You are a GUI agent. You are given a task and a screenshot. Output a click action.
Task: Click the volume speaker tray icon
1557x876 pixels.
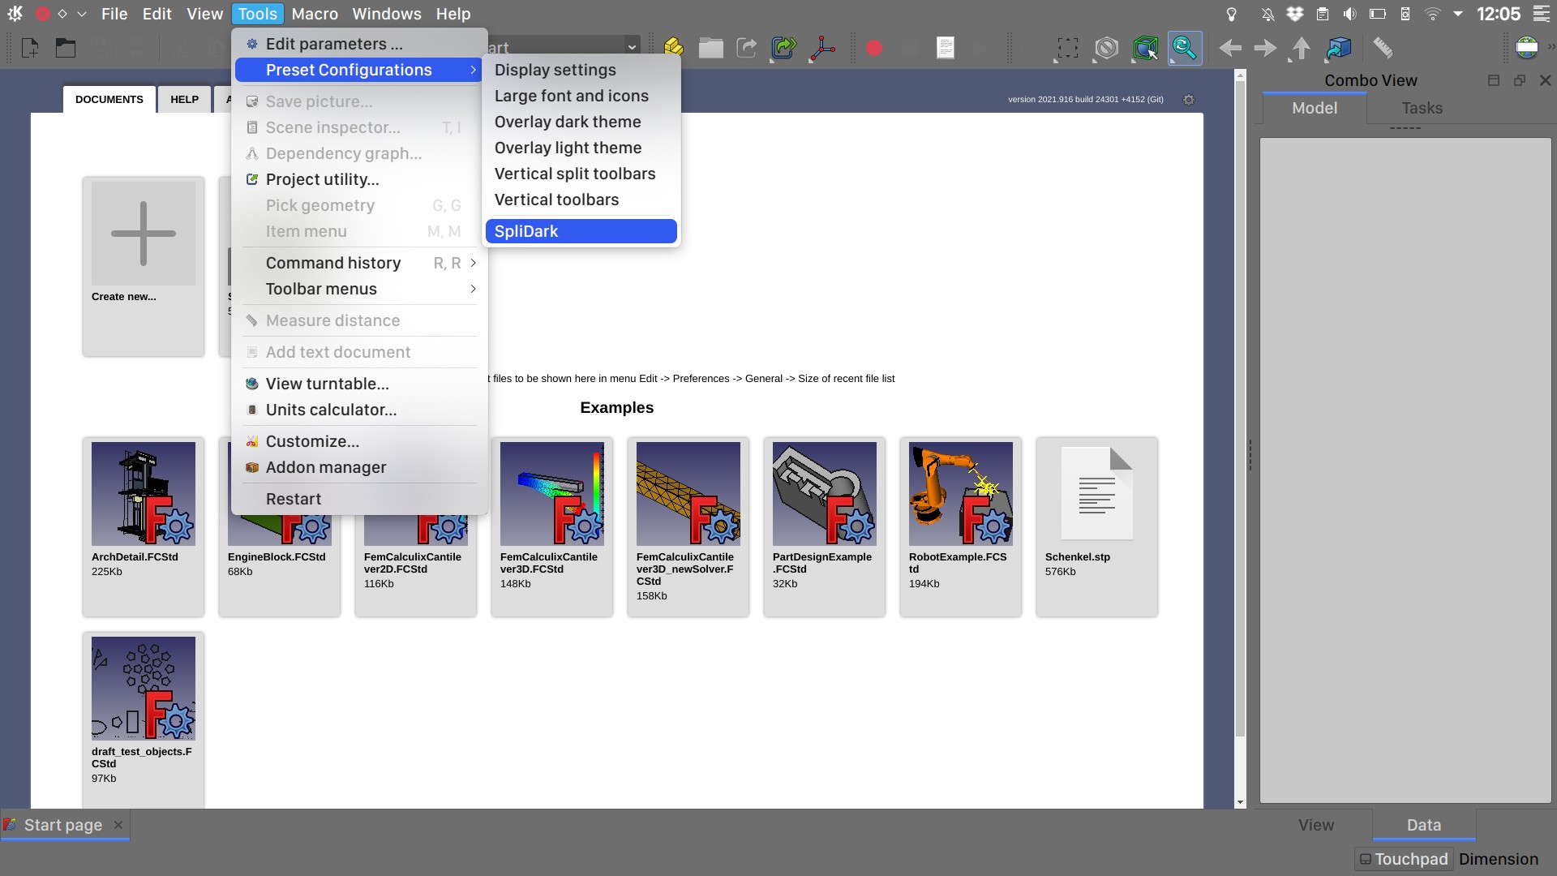(x=1349, y=14)
